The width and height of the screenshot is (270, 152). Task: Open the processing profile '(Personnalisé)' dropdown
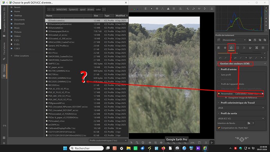pyautogui.click(x=234, y=40)
